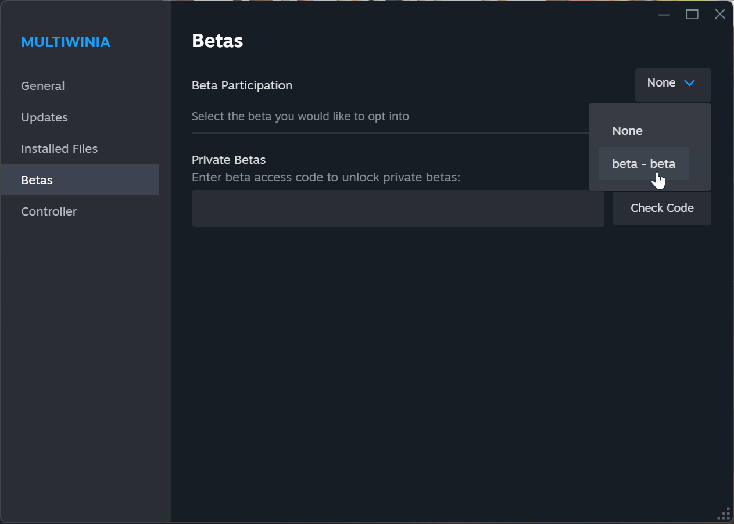Go to the Installed Files tab

59,149
